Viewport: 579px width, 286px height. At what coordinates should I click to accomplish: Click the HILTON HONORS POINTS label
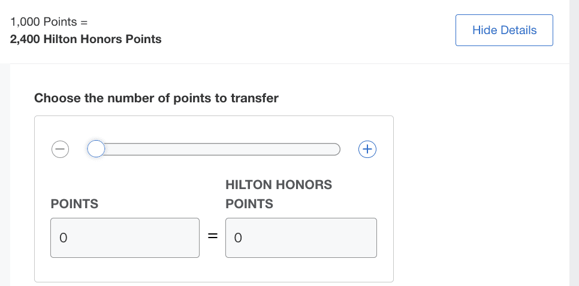pos(278,194)
